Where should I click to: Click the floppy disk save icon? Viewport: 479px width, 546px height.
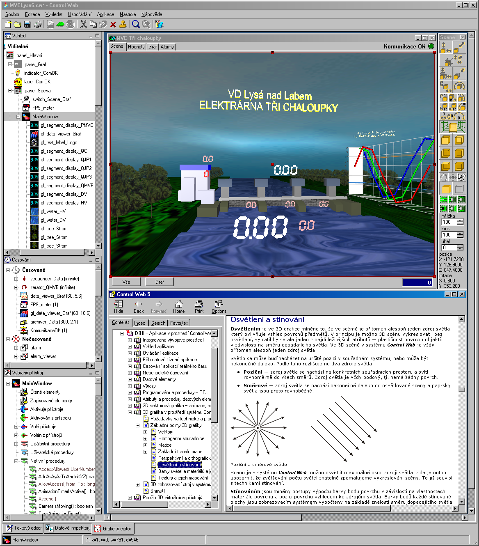click(27, 25)
